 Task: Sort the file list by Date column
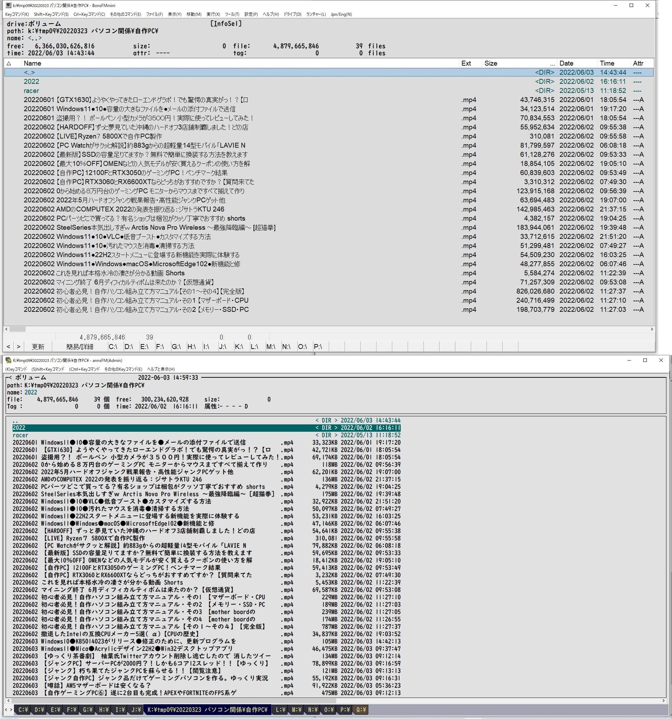pos(566,63)
